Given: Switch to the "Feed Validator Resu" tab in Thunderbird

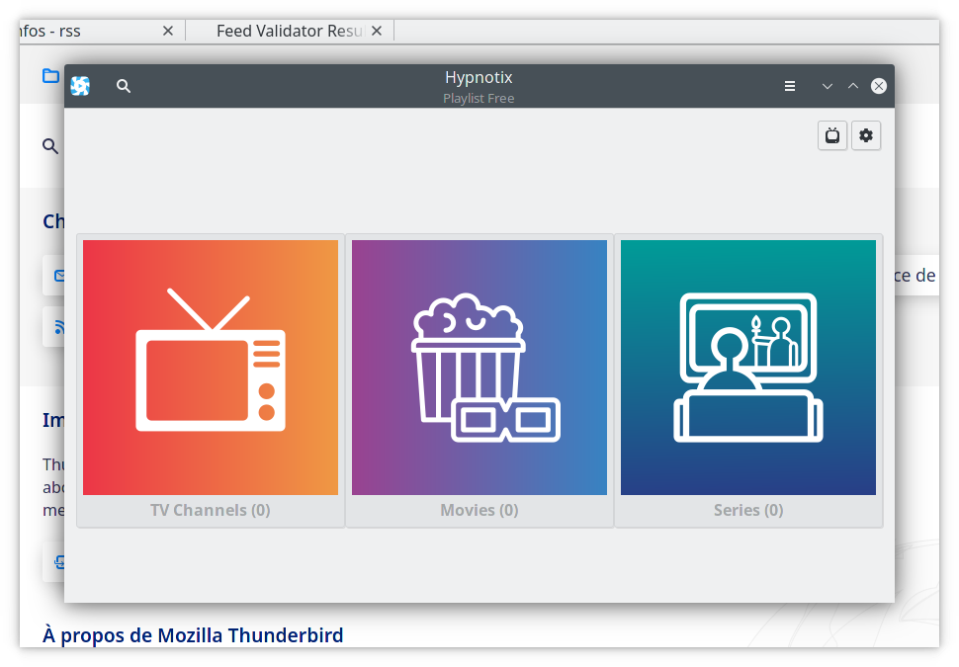Looking at the screenshot, I should click(x=290, y=31).
